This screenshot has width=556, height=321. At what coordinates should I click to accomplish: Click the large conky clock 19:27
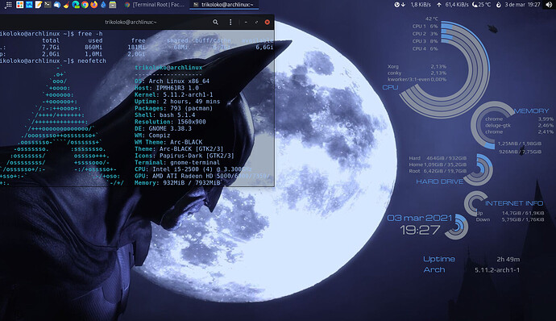tap(420, 230)
